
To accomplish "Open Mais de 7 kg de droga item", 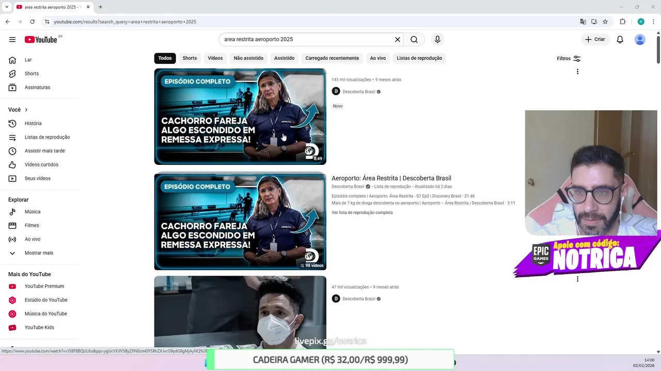I will point(423,203).
